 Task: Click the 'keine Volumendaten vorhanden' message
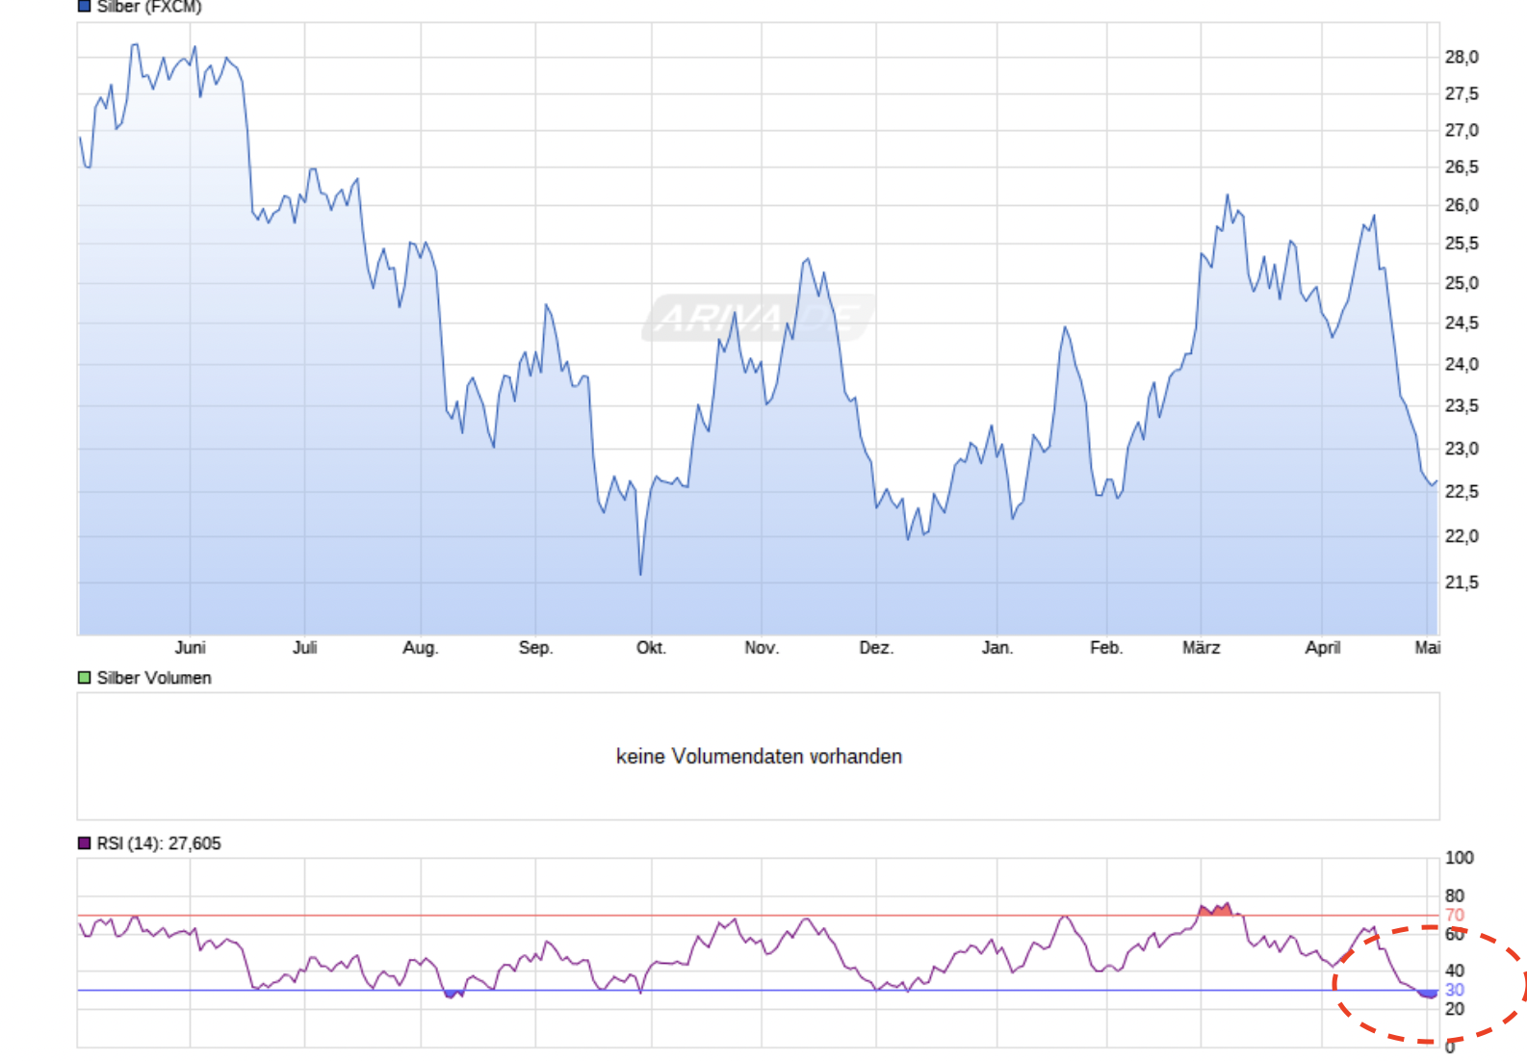759,757
